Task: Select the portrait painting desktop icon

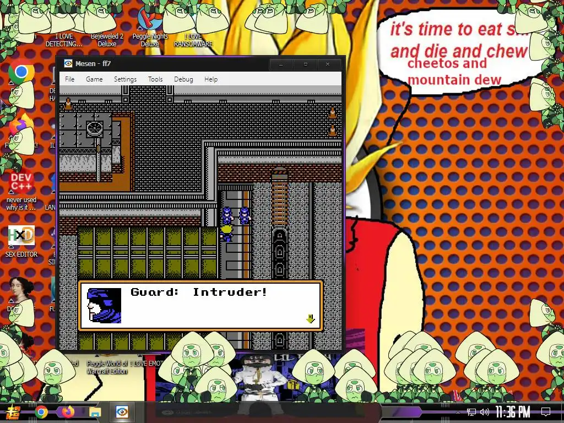Action: click(21, 290)
